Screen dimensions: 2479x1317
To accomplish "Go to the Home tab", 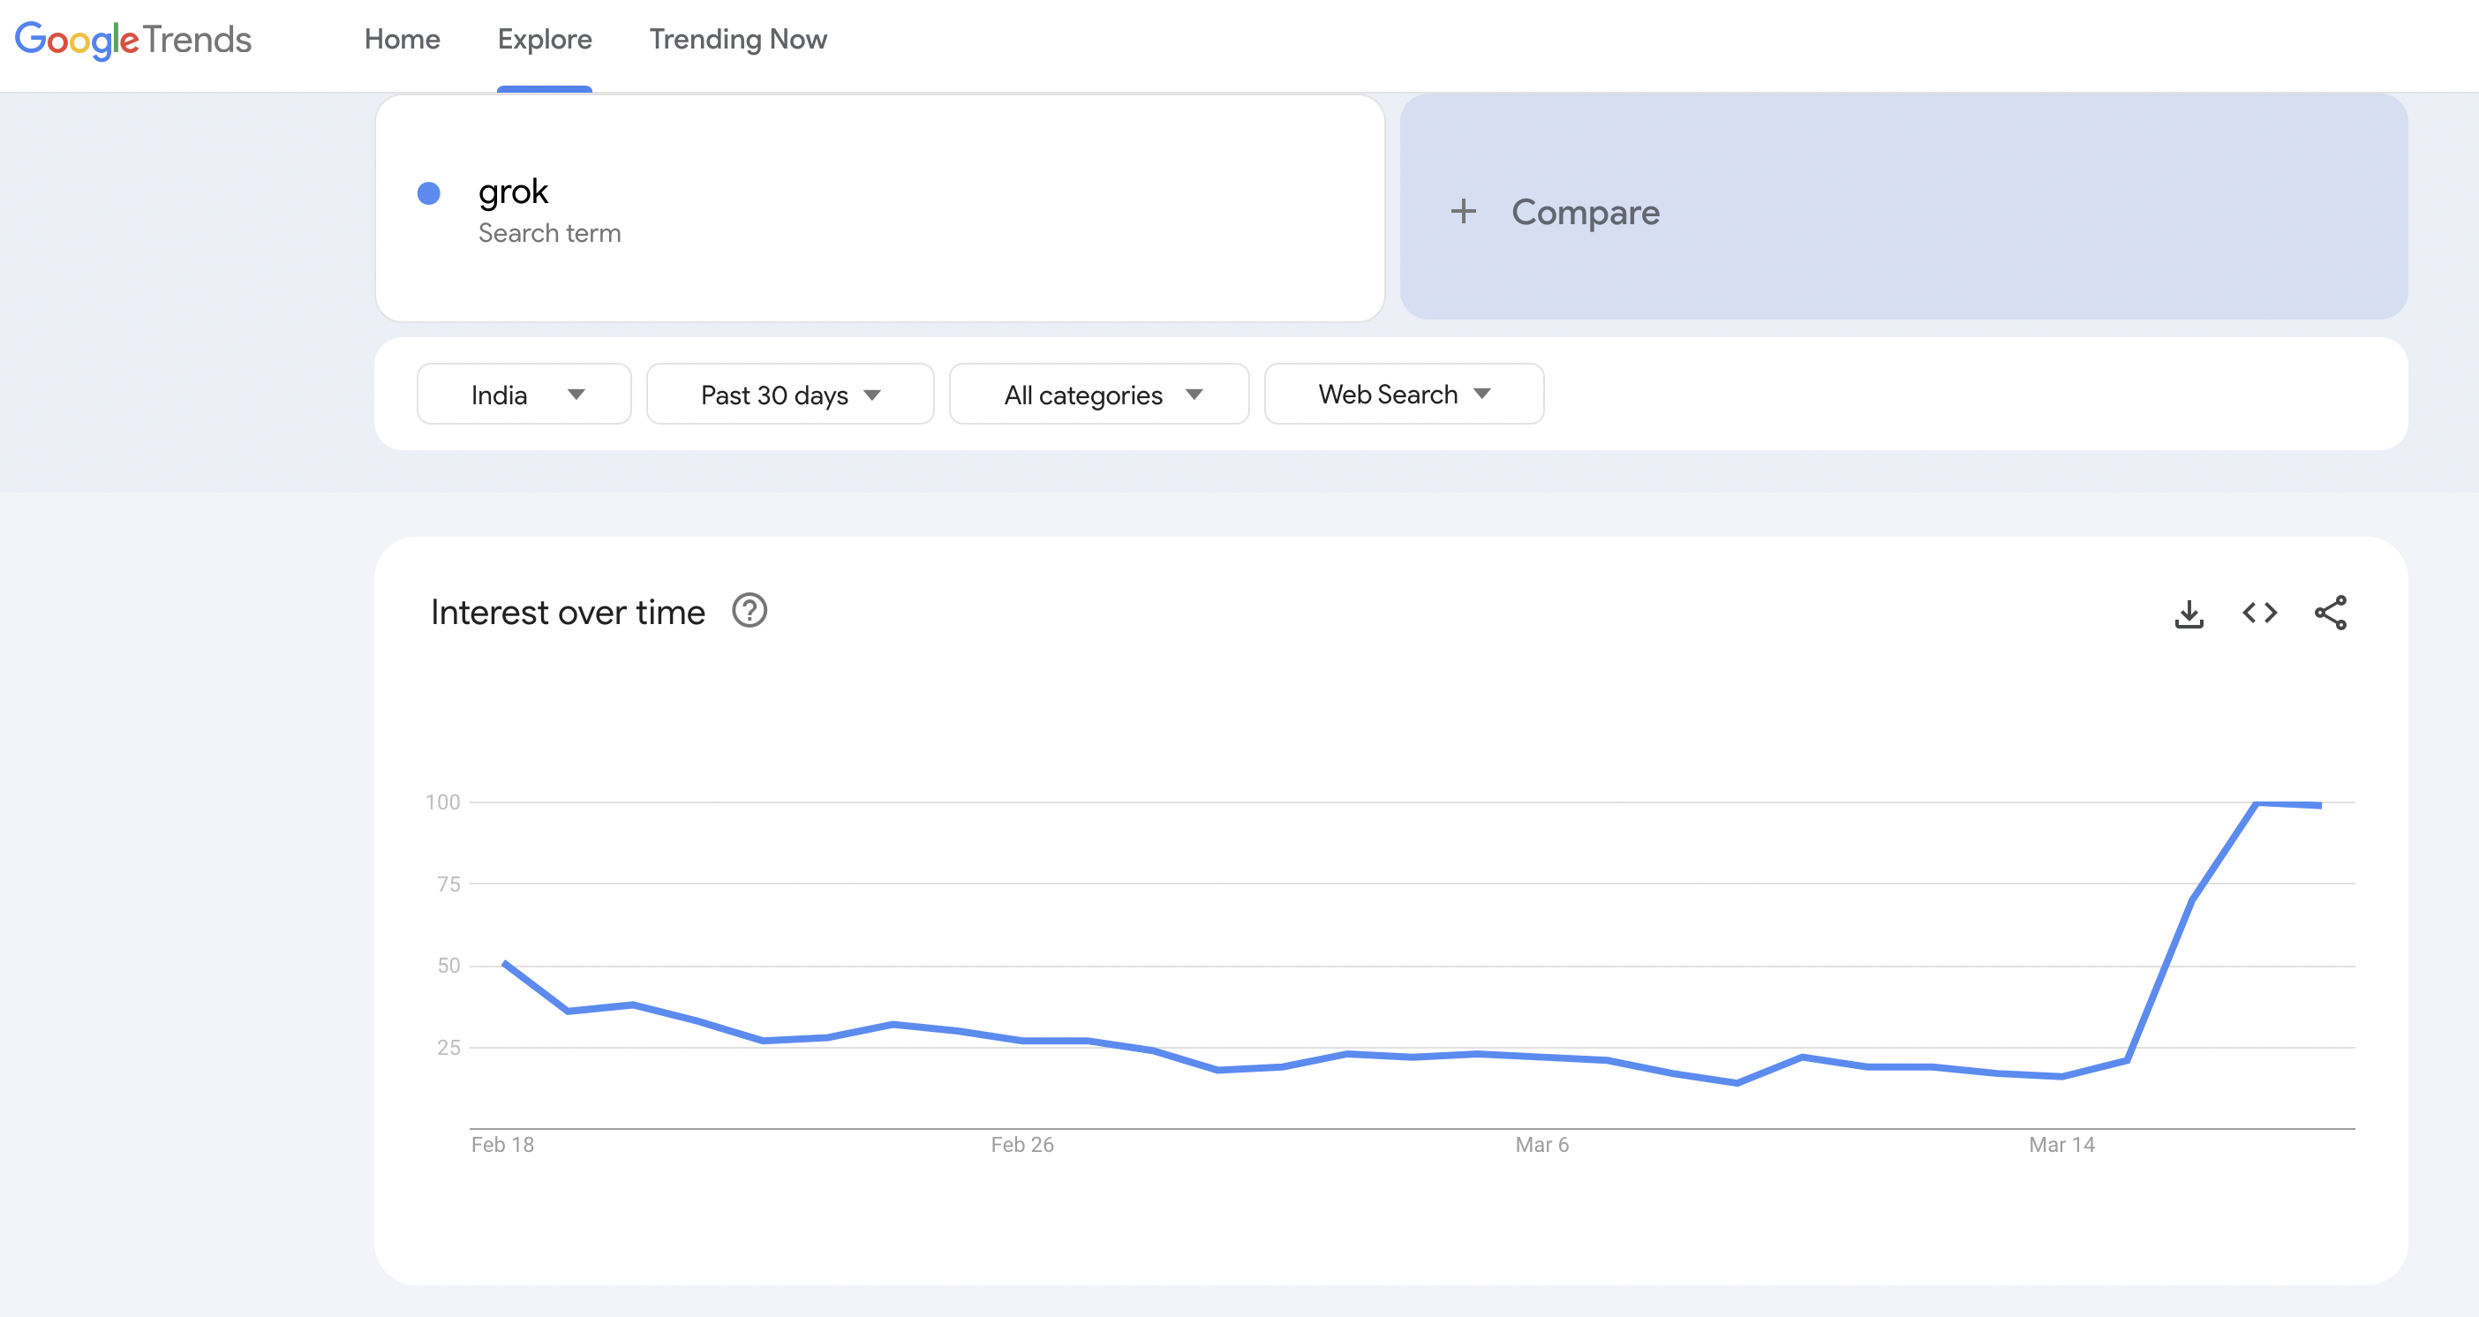I will (x=403, y=40).
